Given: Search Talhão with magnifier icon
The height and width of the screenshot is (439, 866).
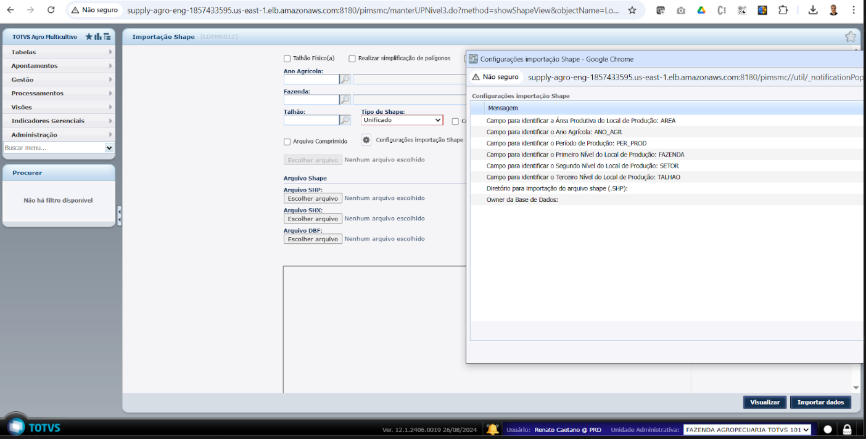Looking at the screenshot, I should click(x=345, y=120).
